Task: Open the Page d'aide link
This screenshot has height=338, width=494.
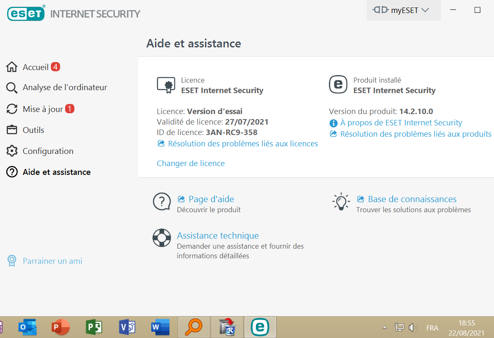Action: [211, 199]
